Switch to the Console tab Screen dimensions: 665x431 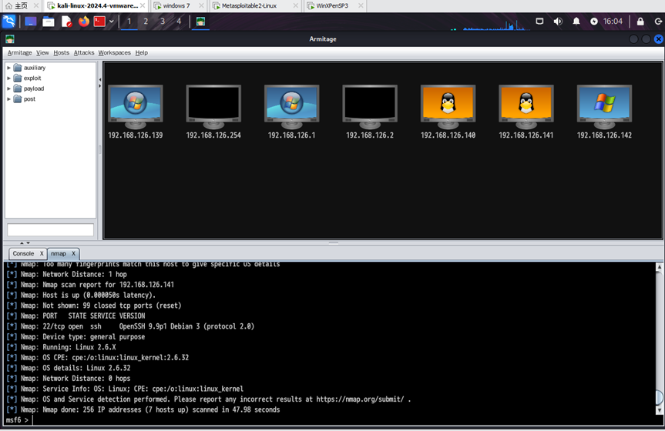23,253
